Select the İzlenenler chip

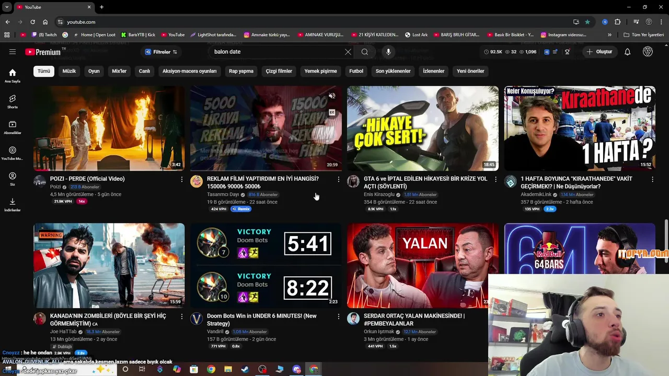pyautogui.click(x=434, y=71)
